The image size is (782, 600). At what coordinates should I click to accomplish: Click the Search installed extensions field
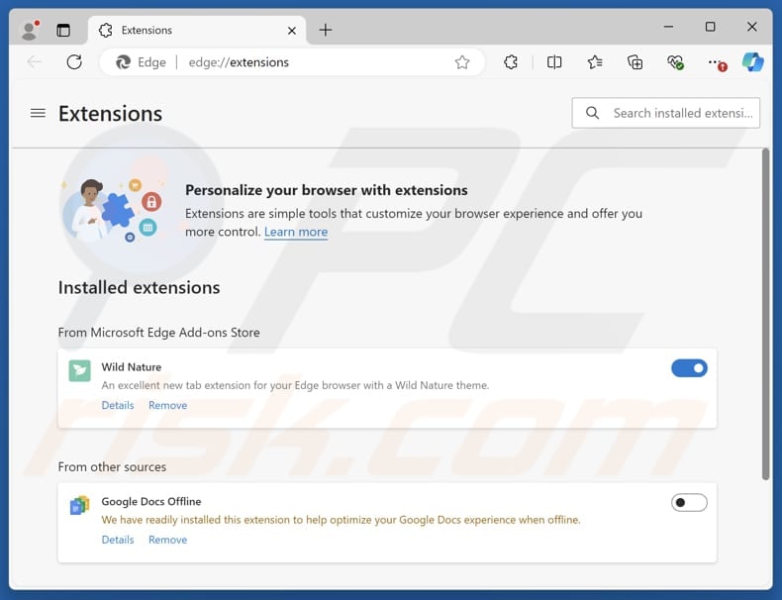(x=666, y=113)
